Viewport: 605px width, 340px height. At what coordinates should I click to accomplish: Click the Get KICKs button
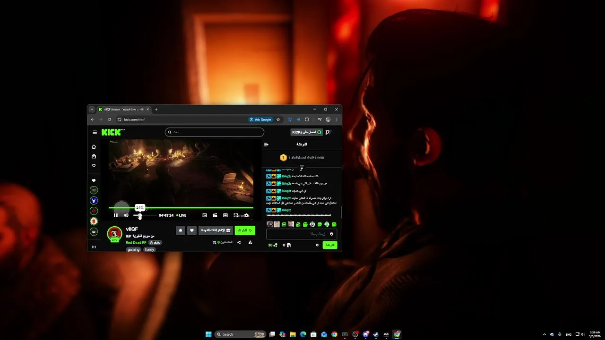[x=307, y=132]
